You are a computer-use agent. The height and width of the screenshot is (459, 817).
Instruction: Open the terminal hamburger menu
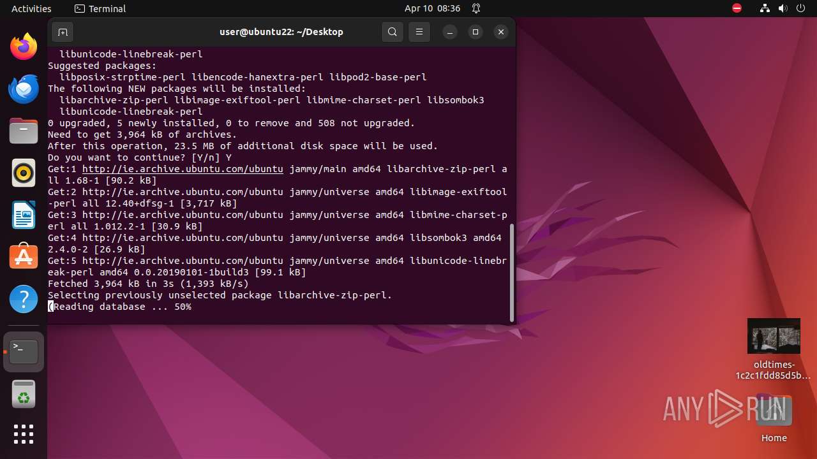[419, 32]
